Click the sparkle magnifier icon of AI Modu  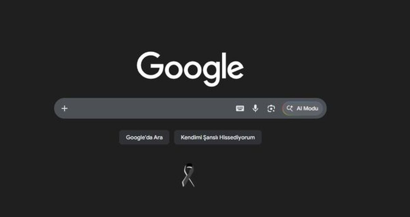(x=290, y=108)
